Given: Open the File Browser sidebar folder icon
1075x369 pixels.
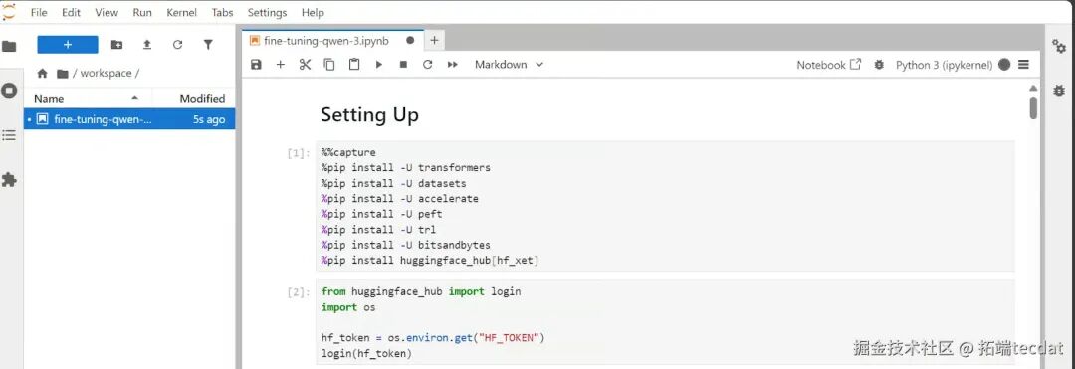Looking at the screenshot, I should click(x=8, y=47).
